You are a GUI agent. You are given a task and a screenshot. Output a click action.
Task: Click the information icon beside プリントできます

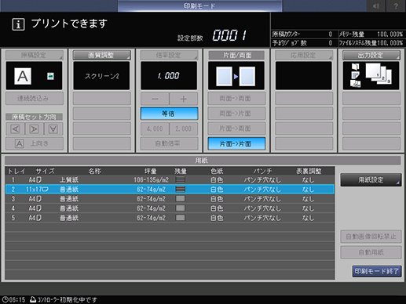[18, 24]
